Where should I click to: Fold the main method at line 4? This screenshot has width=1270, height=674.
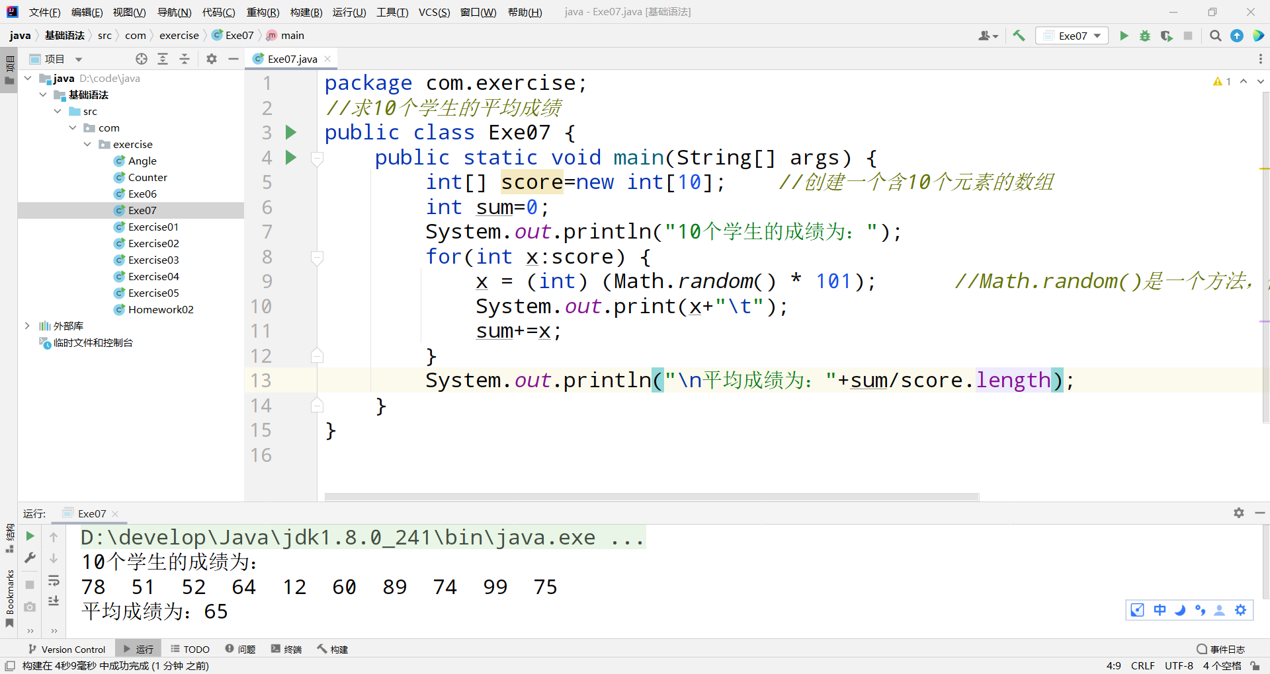[x=317, y=159]
